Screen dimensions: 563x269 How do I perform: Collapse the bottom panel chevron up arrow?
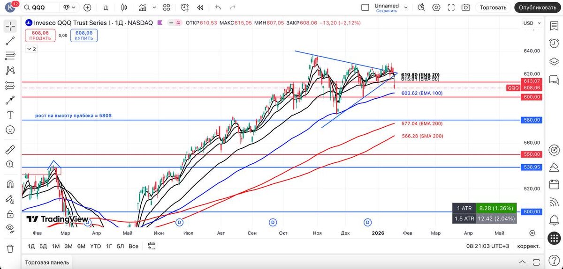point(523,262)
